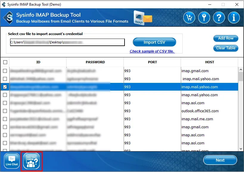Click the Add Row button
The width and height of the screenshot is (244, 172).
pyautogui.click(x=226, y=38)
